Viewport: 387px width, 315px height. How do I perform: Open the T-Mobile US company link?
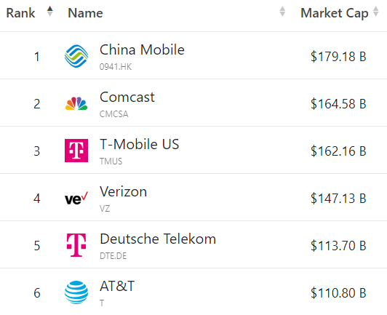[139, 144]
